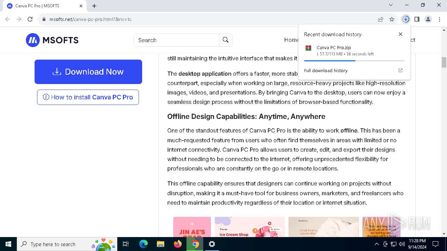This screenshot has height=251, width=447.
Task: Open the network icon in the tray
Action: 394,244
